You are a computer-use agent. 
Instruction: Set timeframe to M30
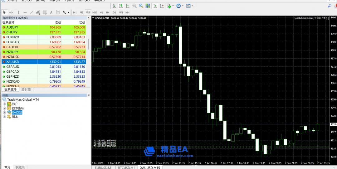tap(95, 12)
